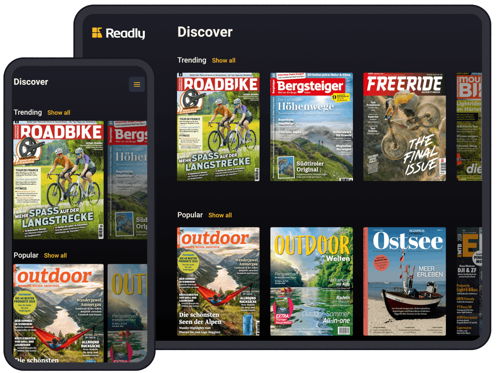Viewport: 497px width, 373px height.
Task: Open the hamburger menu on the phone
Action: click(x=137, y=85)
